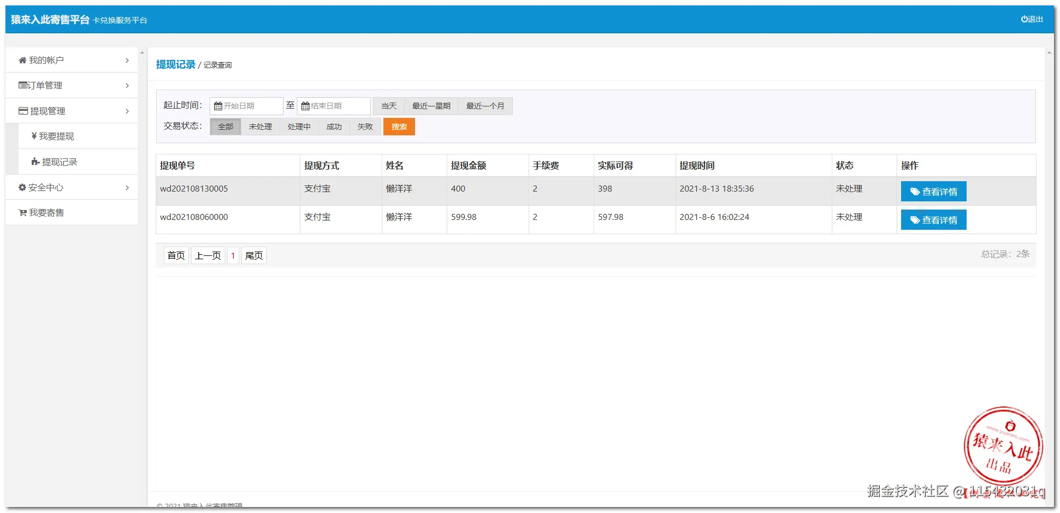Go to 我要提现 submenu item
The width and height of the screenshot is (1060, 513).
78,136
